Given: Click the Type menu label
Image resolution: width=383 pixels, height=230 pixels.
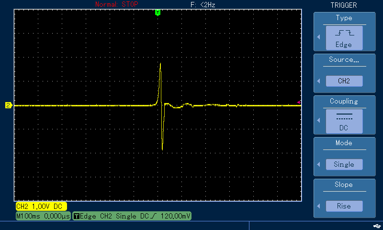Looking at the screenshot, I should pos(344,18).
